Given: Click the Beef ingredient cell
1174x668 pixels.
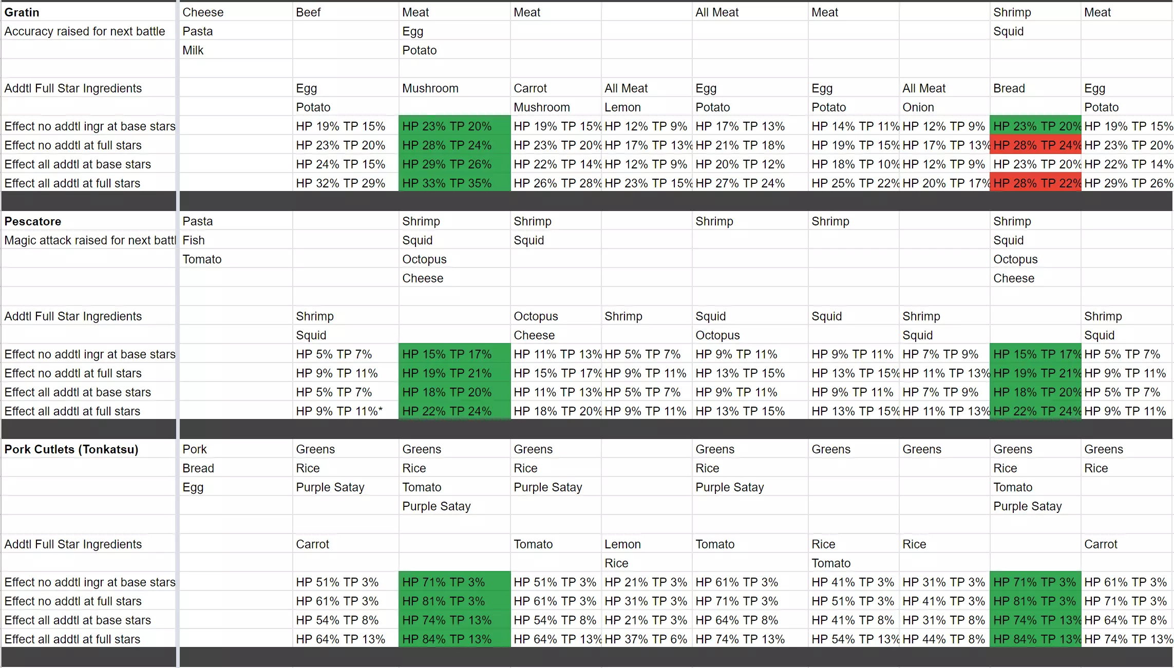Looking at the screenshot, I should (x=309, y=12).
